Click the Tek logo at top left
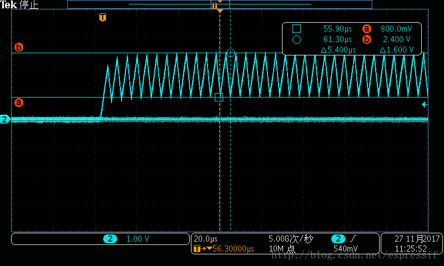 pos(8,4)
